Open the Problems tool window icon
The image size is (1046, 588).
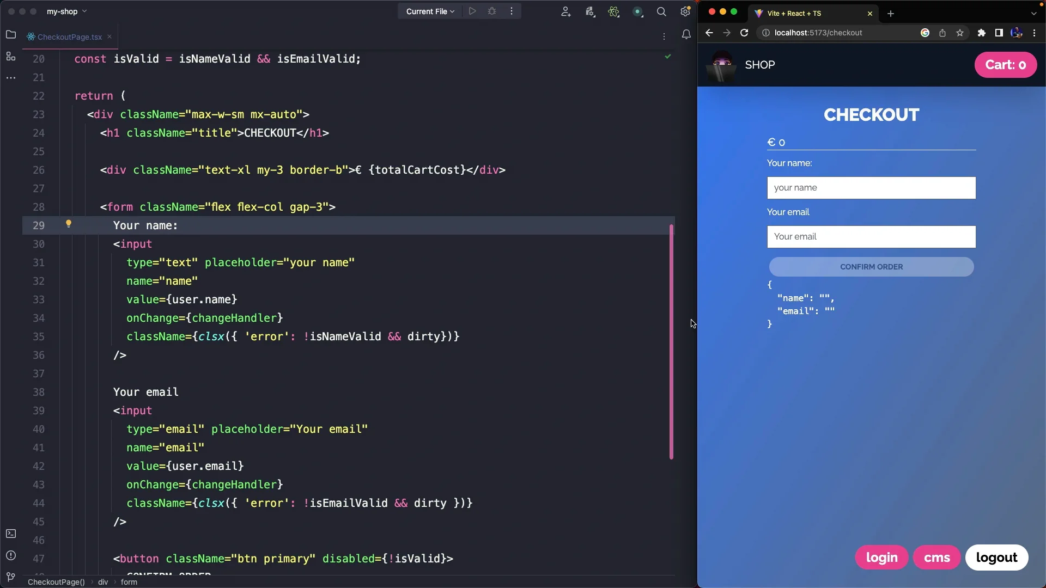[11, 555]
